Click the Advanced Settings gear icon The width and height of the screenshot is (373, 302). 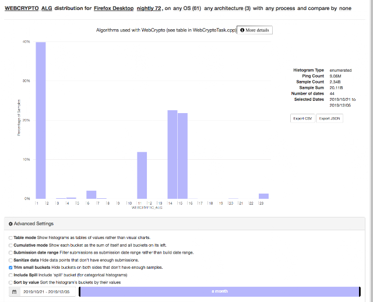(x=10, y=224)
